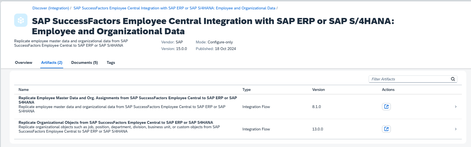Viewport: 471px width, 147px height.
Task: Switch to the Tags tab
Action: [111, 62]
